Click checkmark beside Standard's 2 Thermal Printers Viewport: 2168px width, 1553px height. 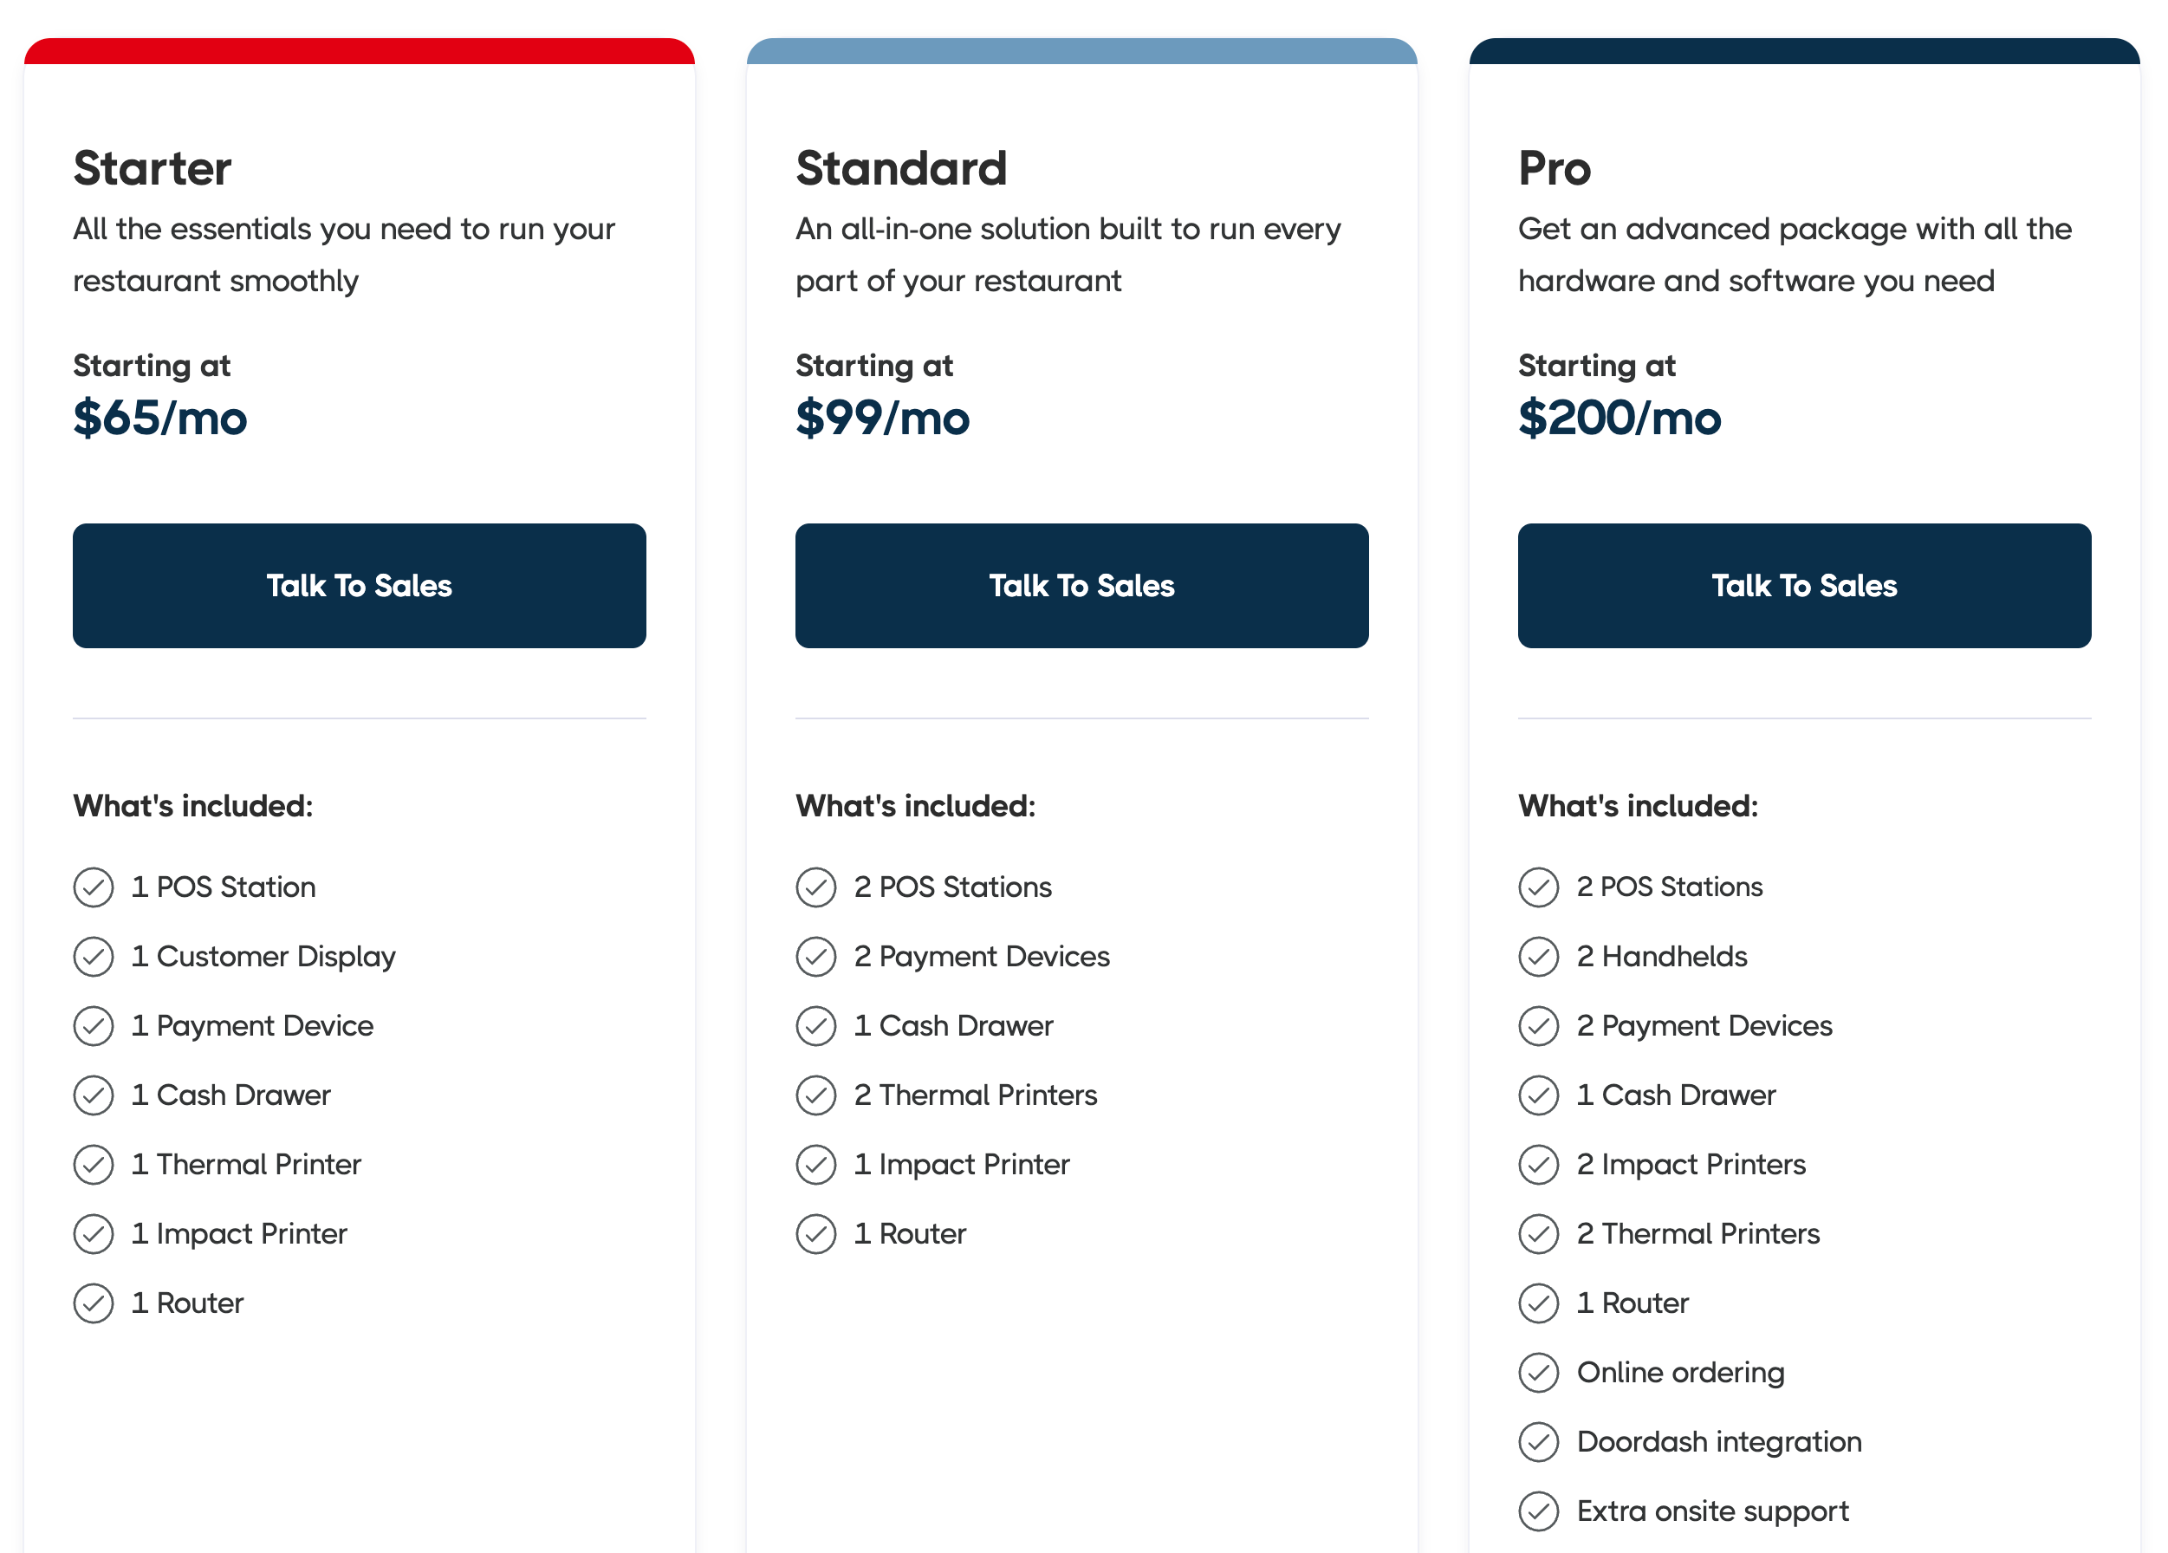point(815,1095)
